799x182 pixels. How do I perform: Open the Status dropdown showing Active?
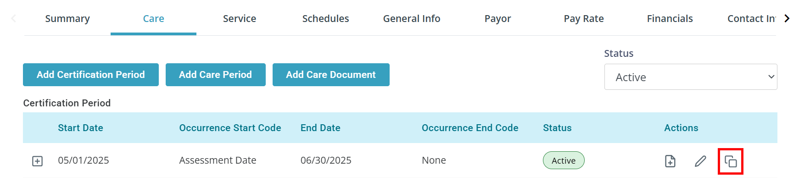[x=690, y=77]
